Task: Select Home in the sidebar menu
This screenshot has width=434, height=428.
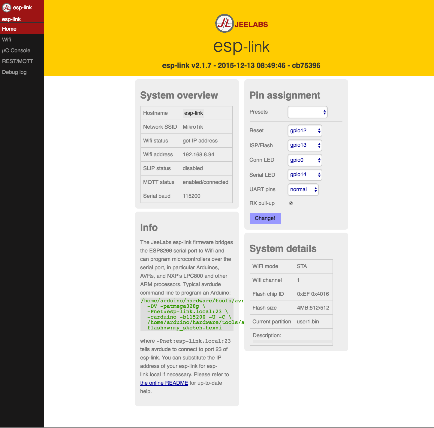Action: point(22,29)
